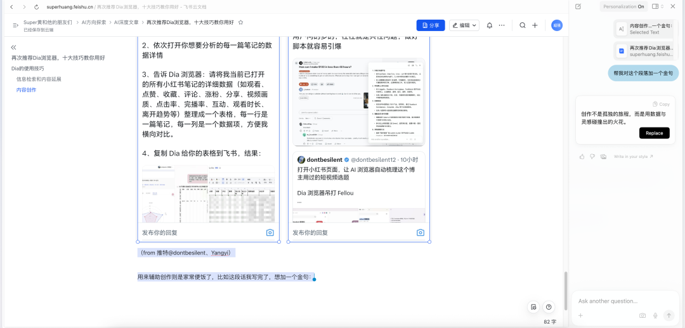Click the (from 推特@dontbesilent、Yangyi) caption text
685x328 pixels.
[x=186, y=253]
